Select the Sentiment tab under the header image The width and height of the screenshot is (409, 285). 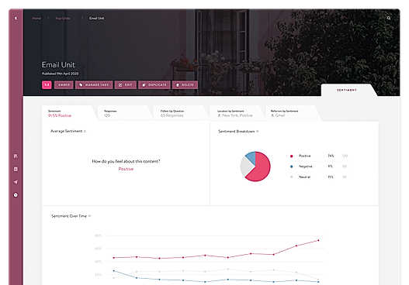(x=347, y=90)
